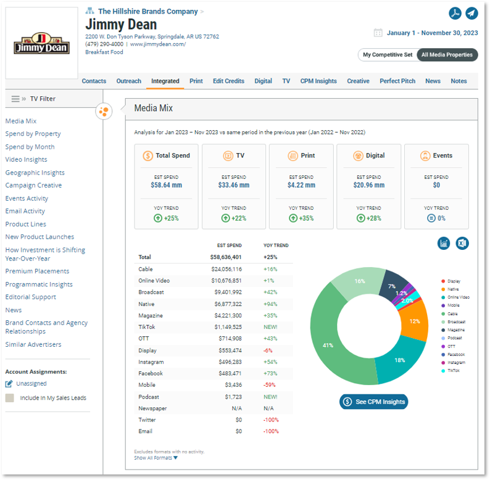
Task: Click the Cable row spend $24,056,116
Action: click(x=226, y=269)
